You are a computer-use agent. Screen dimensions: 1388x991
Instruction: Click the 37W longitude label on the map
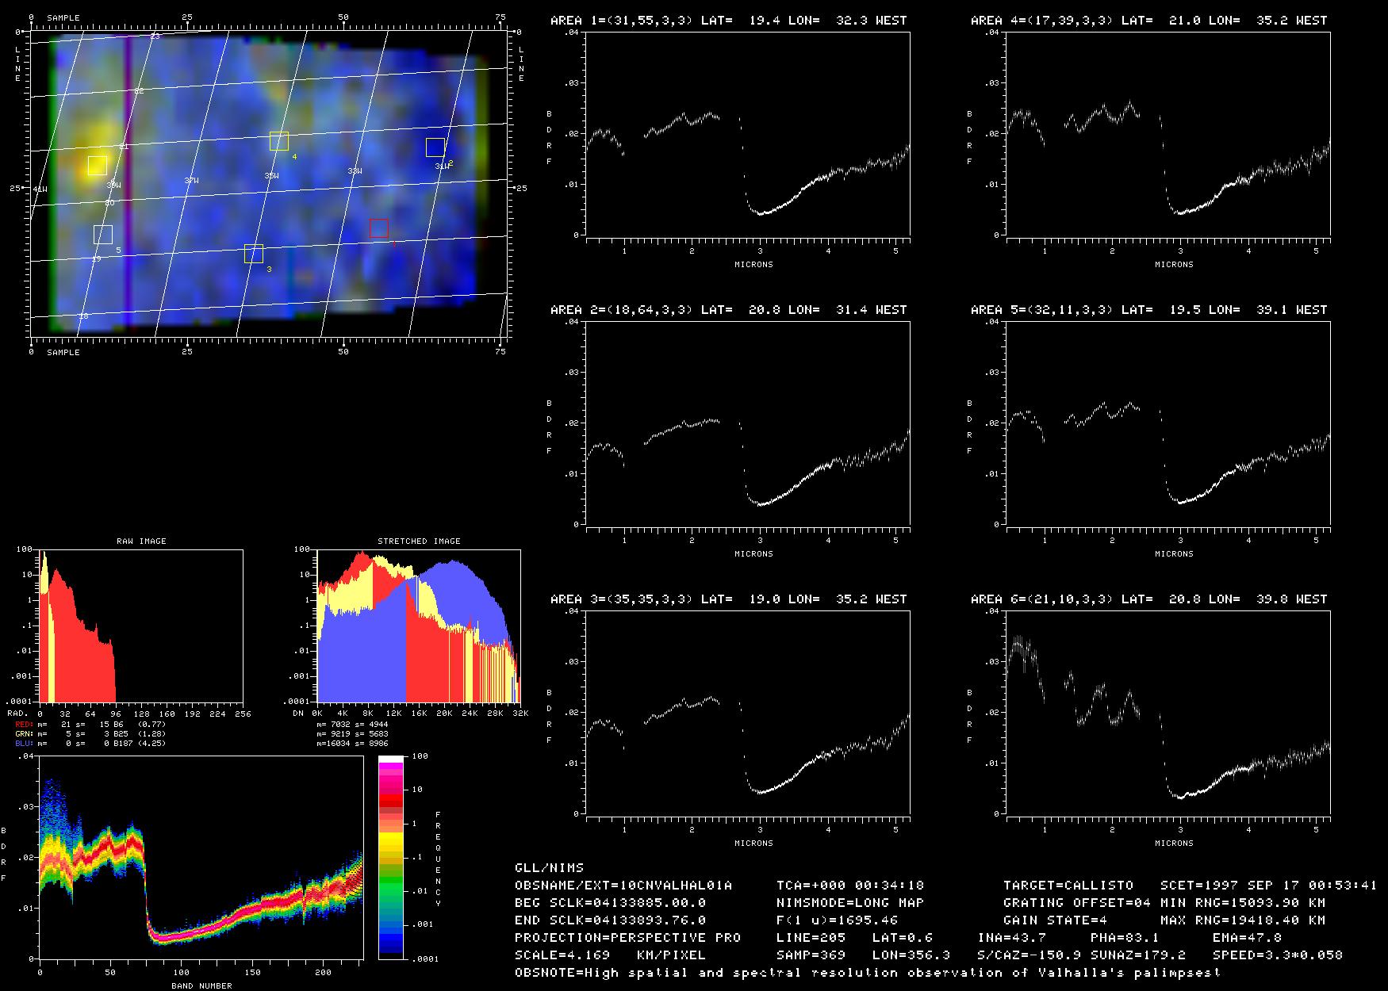coord(191,181)
